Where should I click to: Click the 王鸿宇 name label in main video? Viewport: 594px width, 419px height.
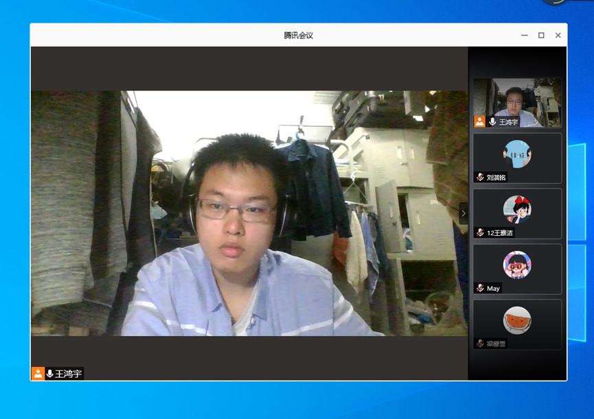(68, 374)
